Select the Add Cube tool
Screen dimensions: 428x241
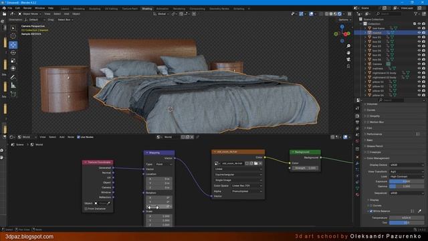tap(13, 94)
